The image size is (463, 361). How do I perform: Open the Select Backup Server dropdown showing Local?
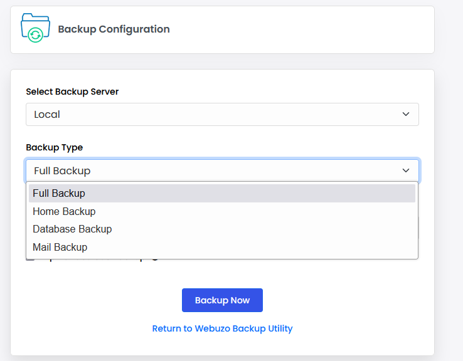pyautogui.click(x=222, y=115)
